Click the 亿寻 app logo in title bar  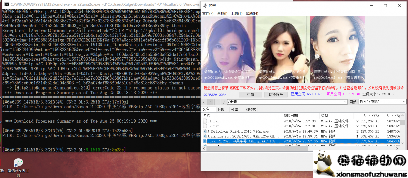[205, 6]
